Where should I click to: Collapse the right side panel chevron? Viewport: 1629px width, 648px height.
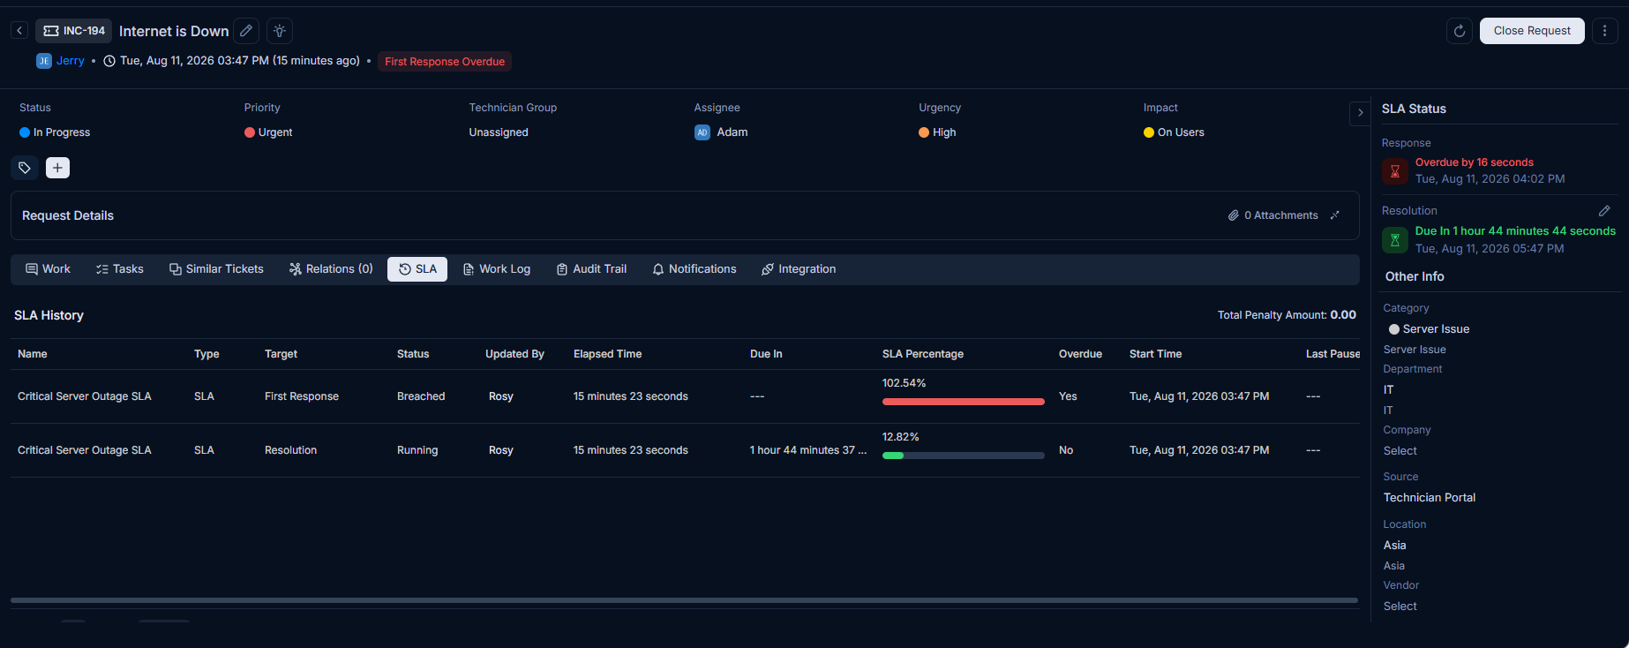tap(1360, 113)
